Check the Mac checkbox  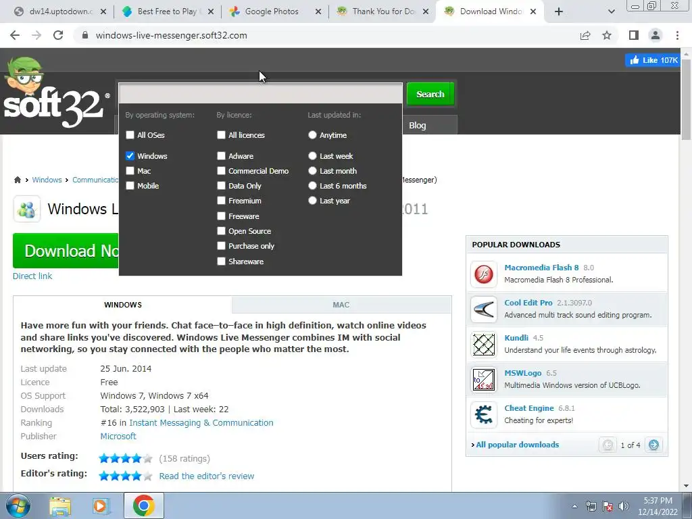130,171
